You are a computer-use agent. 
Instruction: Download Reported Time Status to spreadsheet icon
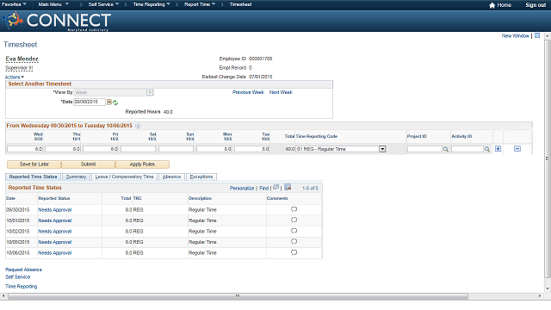coord(288,188)
